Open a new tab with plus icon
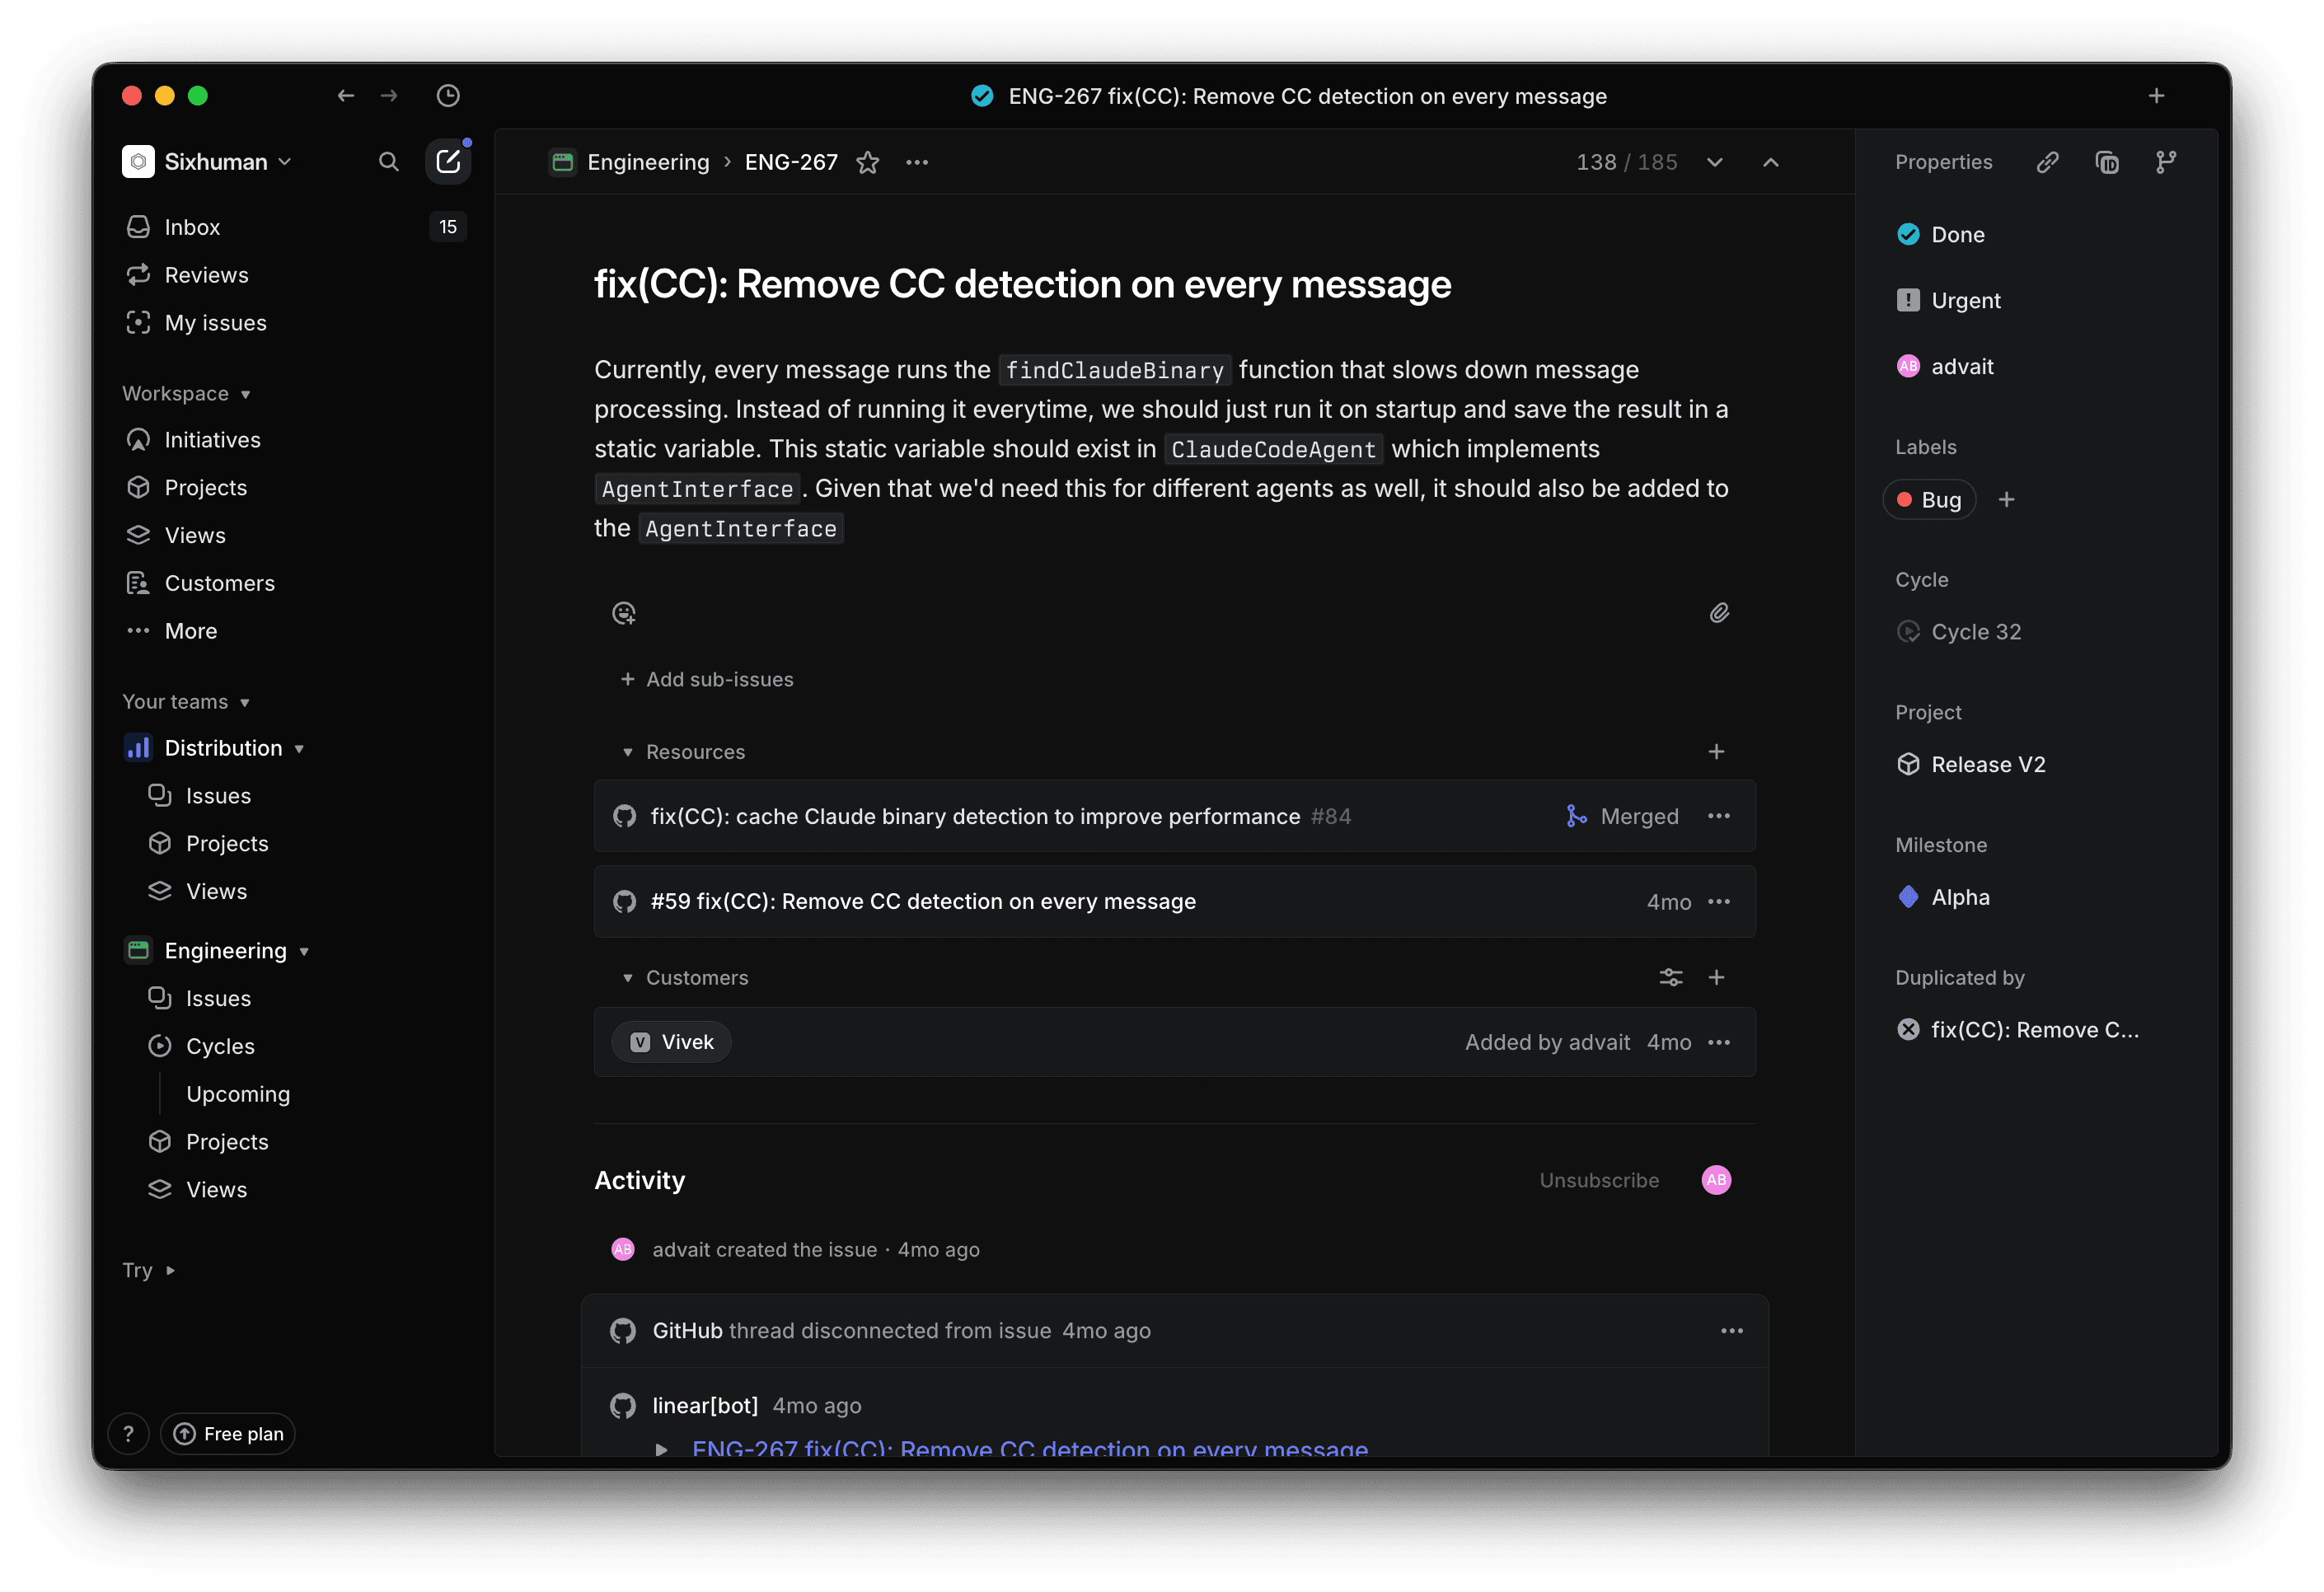This screenshot has width=2324, height=1592. click(2156, 96)
